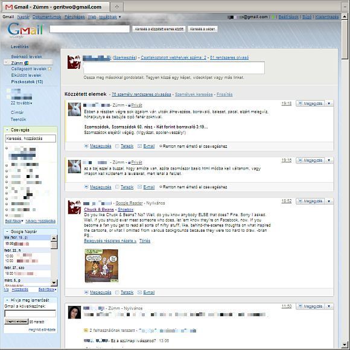Collapse the Csevegés chat panel
Image resolution: width=350 pixels, height=350 pixels.
pos(7,130)
